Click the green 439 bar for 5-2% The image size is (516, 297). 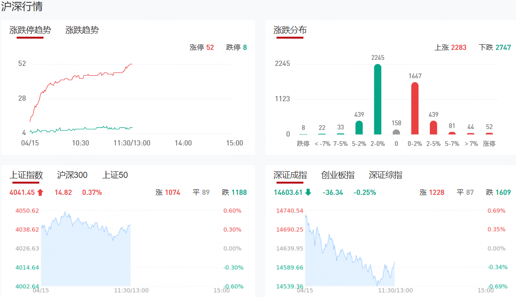tap(359, 128)
